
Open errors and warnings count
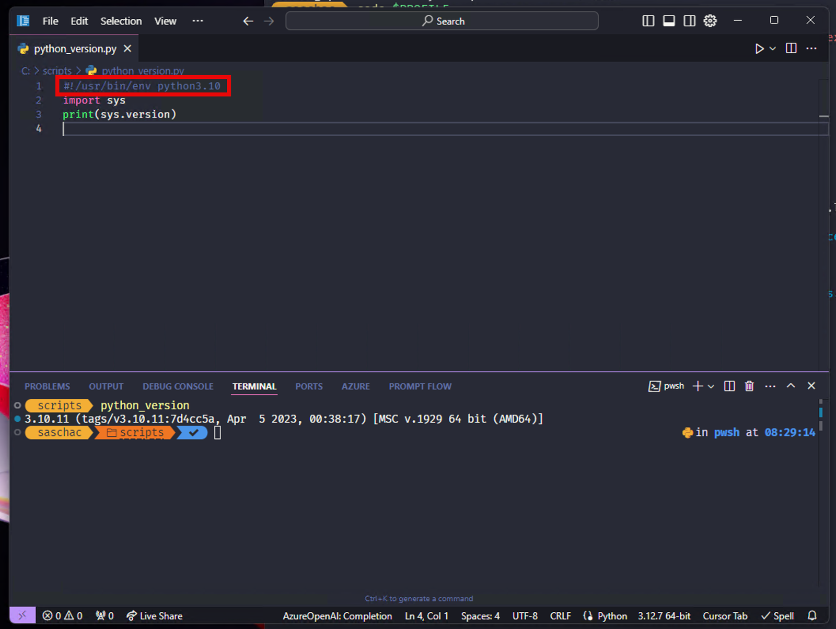click(62, 616)
